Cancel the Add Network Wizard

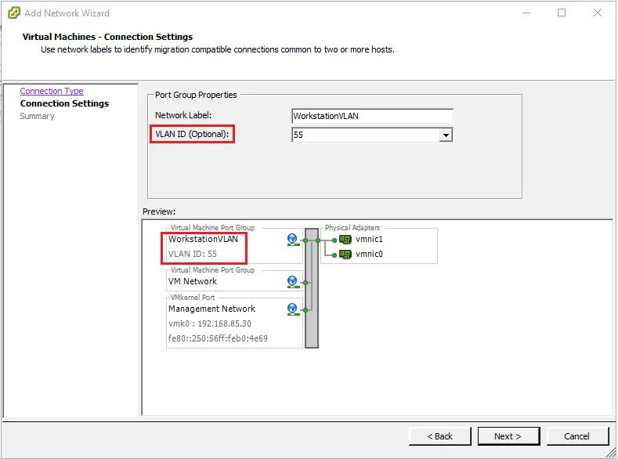[x=576, y=436]
